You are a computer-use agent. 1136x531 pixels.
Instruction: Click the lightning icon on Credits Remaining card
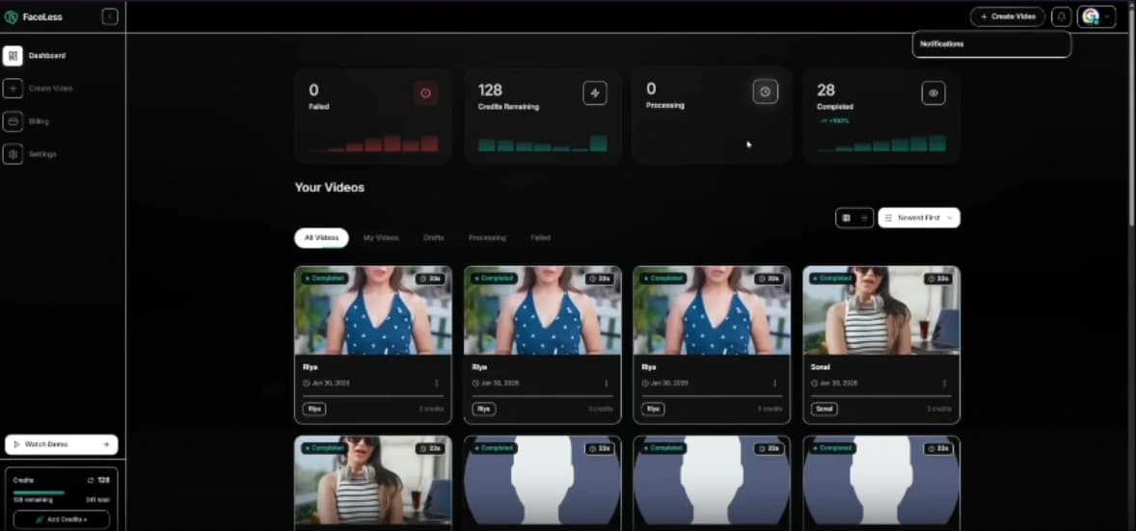coord(594,93)
